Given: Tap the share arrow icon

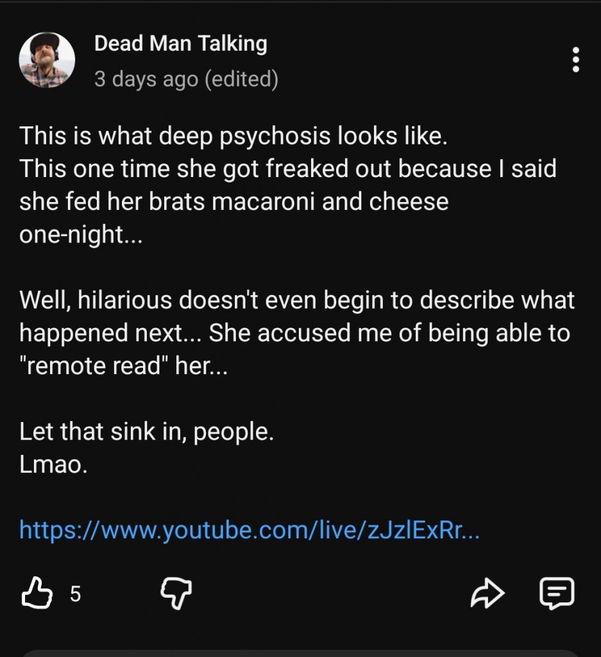Looking at the screenshot, I should (x=489, y=593).
